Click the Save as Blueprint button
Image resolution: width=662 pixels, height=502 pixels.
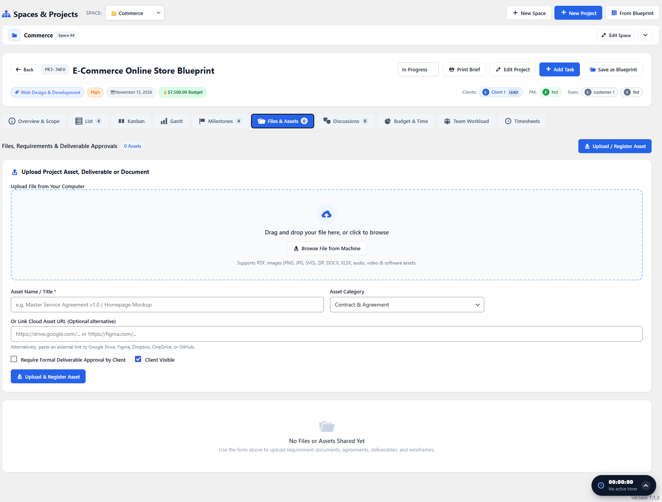(x=613, y=69)
